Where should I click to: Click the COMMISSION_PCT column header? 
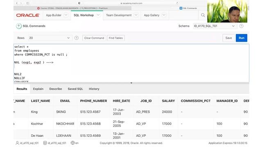click(196, 101)
